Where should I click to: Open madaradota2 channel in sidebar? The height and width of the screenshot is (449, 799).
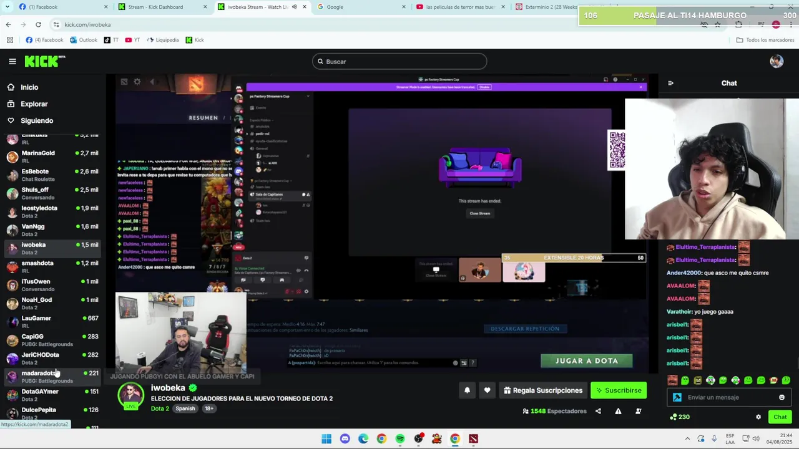pyautogui.click(x=52, y=377)
